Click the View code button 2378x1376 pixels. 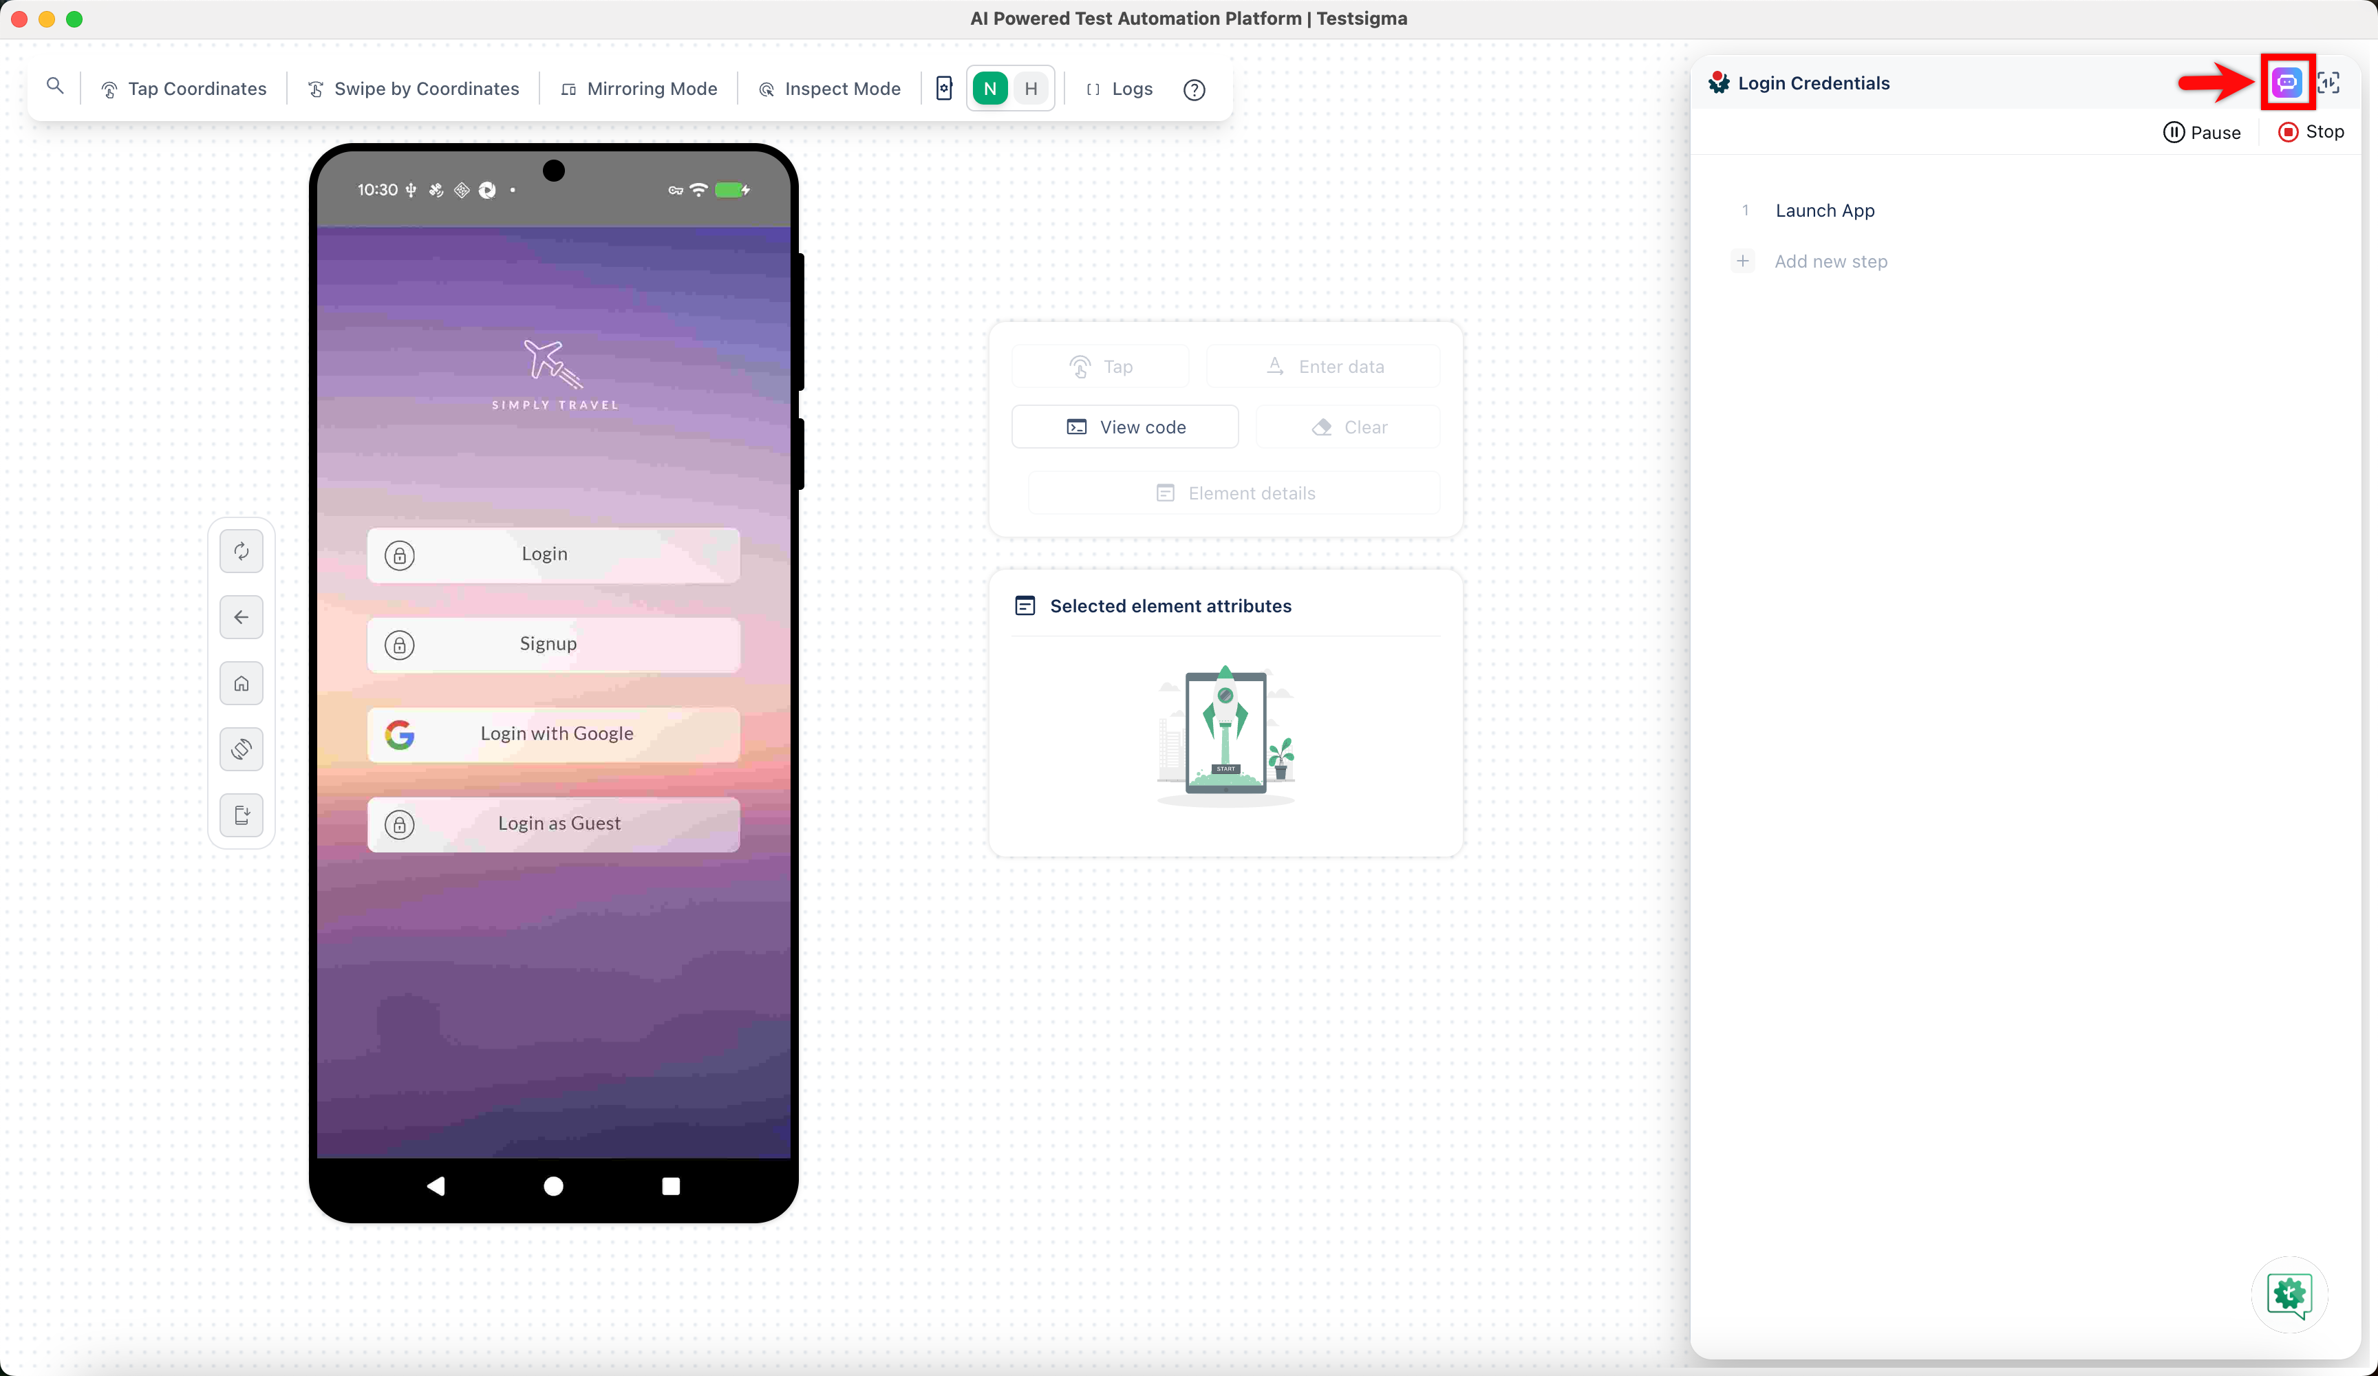coord(1125,427)
